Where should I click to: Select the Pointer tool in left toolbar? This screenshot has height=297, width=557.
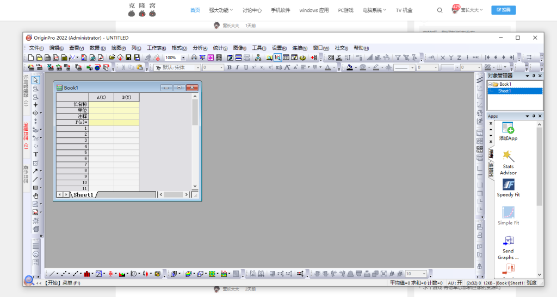click(35, 80)
